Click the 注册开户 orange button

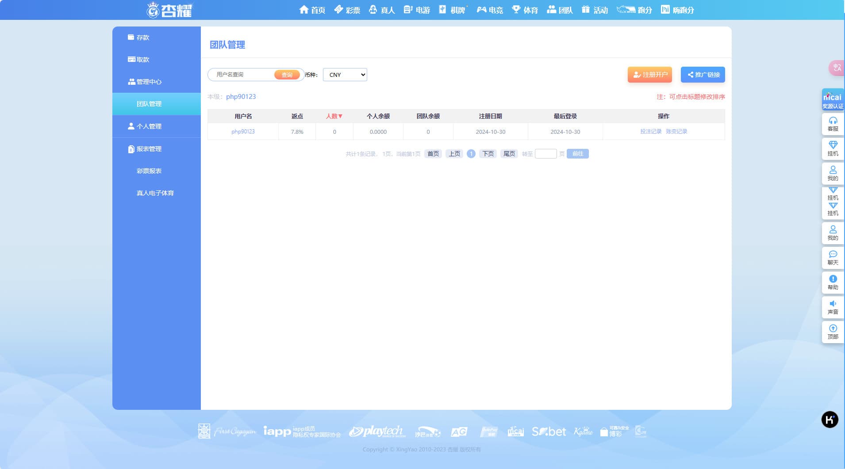(x=649, y=75)
